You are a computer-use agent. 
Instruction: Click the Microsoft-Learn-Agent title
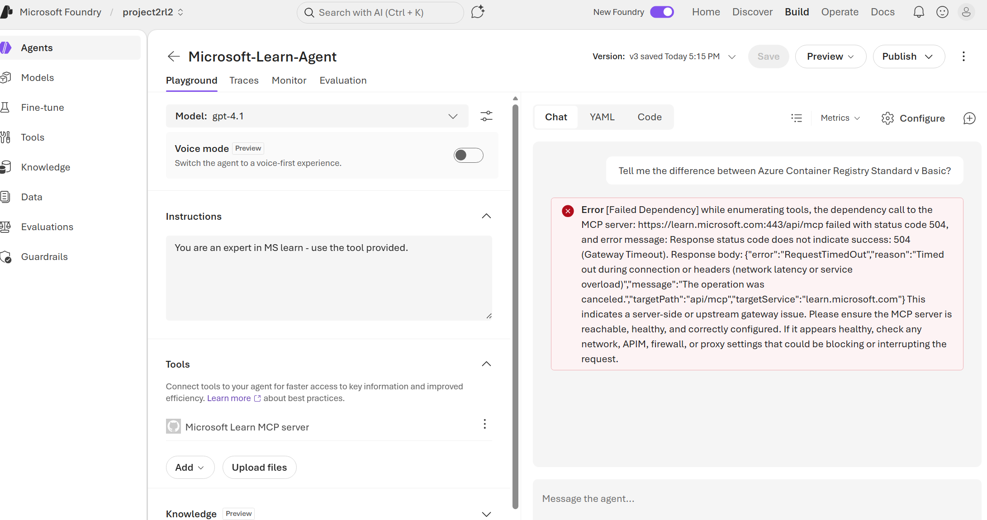pyautogui.click(x=262, y=57)
